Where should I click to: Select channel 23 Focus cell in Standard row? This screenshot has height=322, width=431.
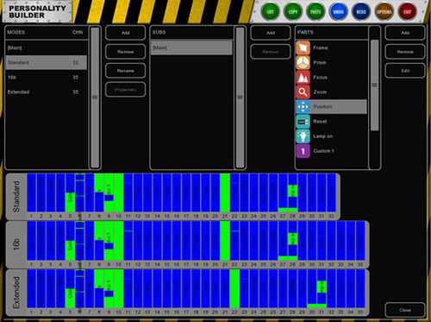click(244, 193)
